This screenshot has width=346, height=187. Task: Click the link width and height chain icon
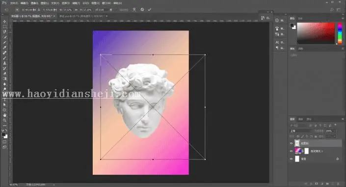click(76, 10)
